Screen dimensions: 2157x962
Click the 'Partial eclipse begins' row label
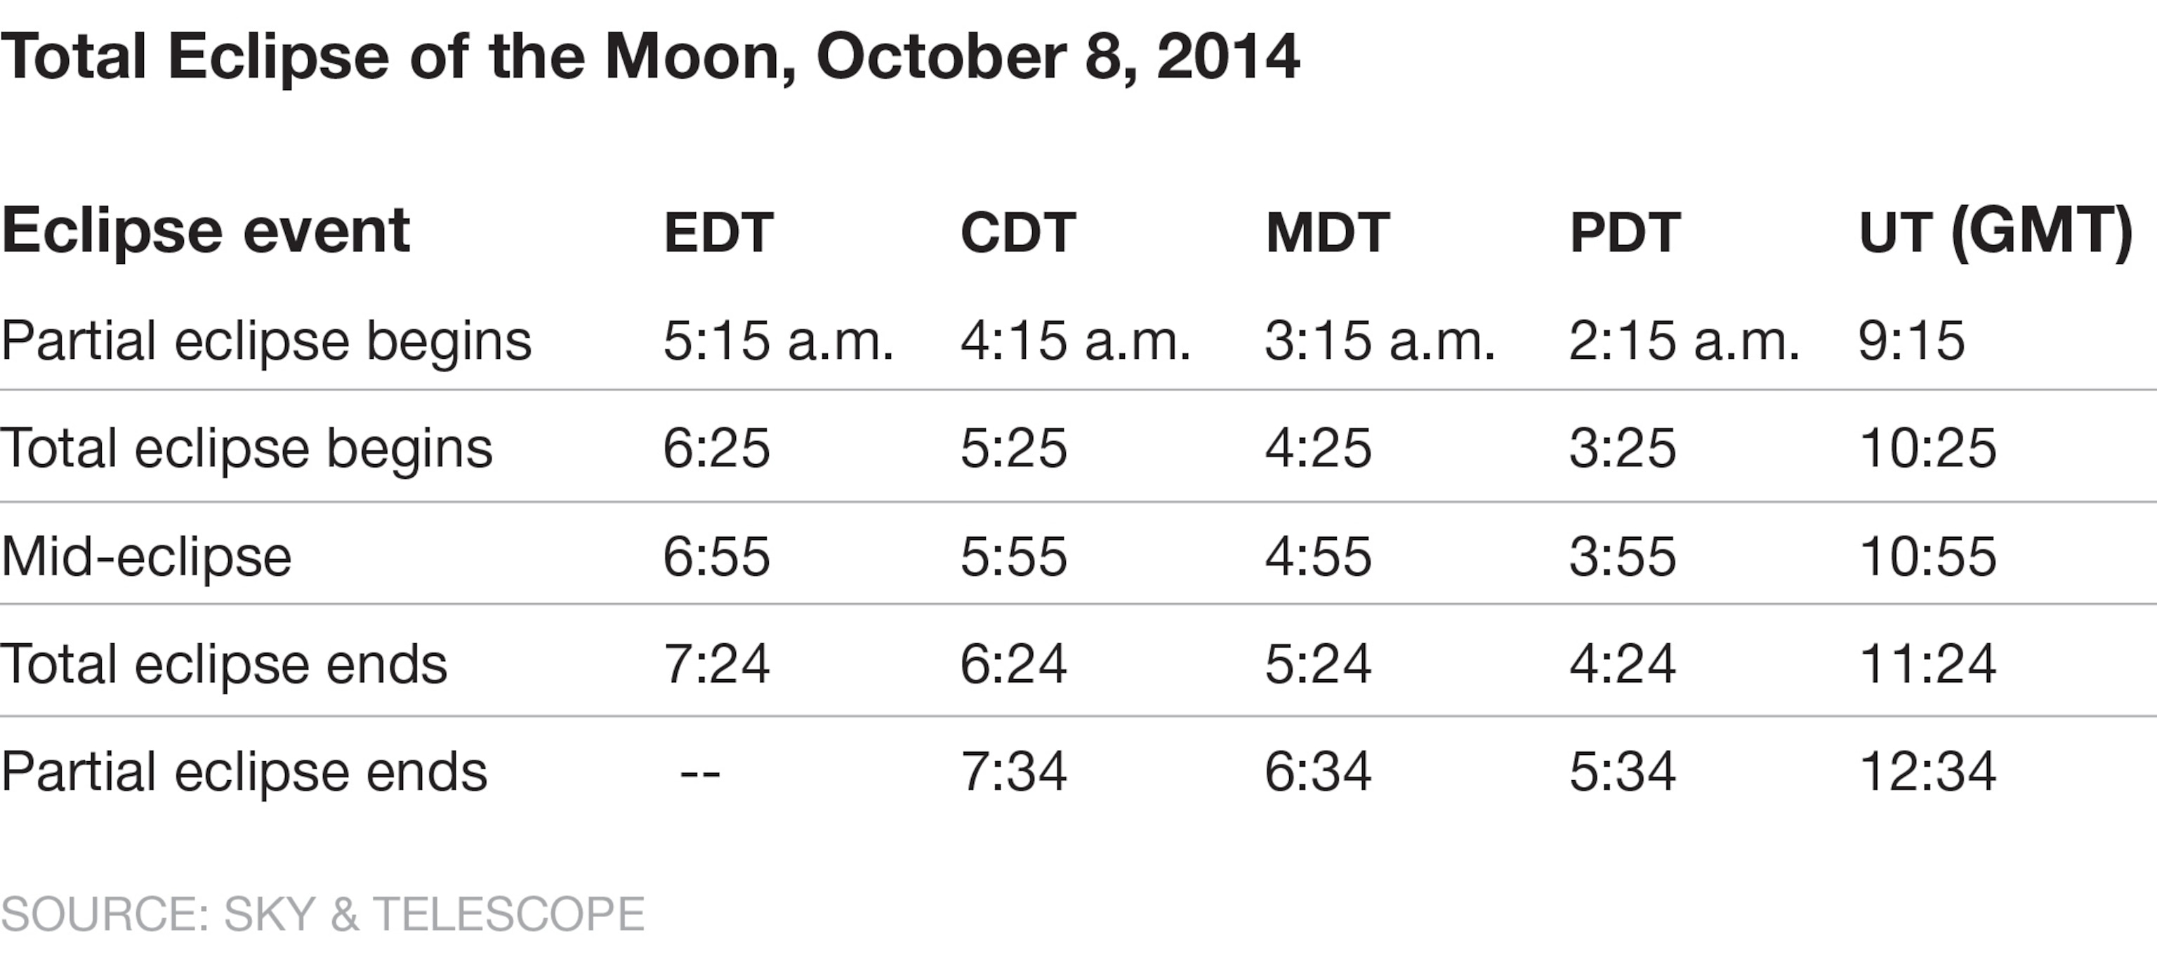(x=266, y=341)
